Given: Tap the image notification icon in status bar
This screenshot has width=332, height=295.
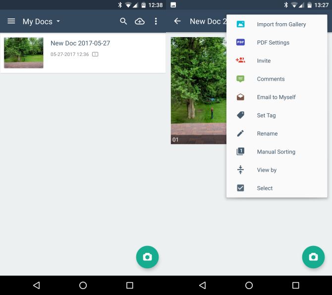Looking at the screenshot, I should pos(173,5).
